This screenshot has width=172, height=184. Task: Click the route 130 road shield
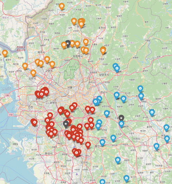[x=7, y=95]
